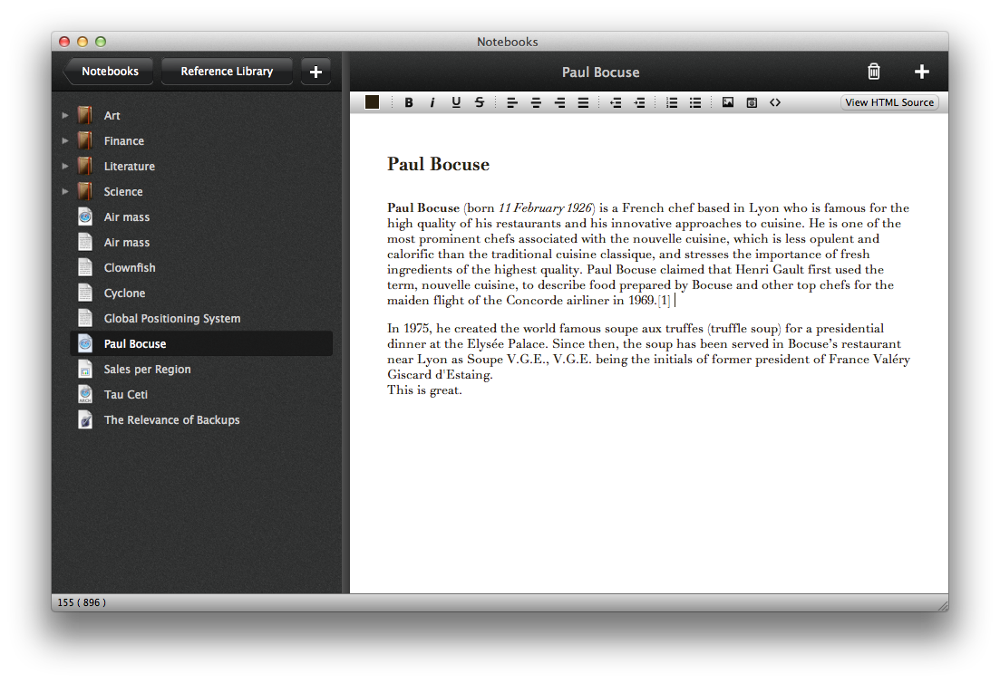Align text right
Screen dimensions: 1000x683
click(x=559, y=102)
